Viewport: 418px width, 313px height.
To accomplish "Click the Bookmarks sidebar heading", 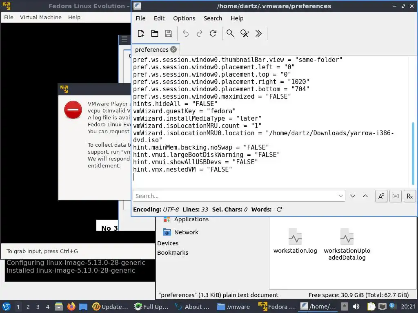I will pyautogui.click(x=173, y=253).
